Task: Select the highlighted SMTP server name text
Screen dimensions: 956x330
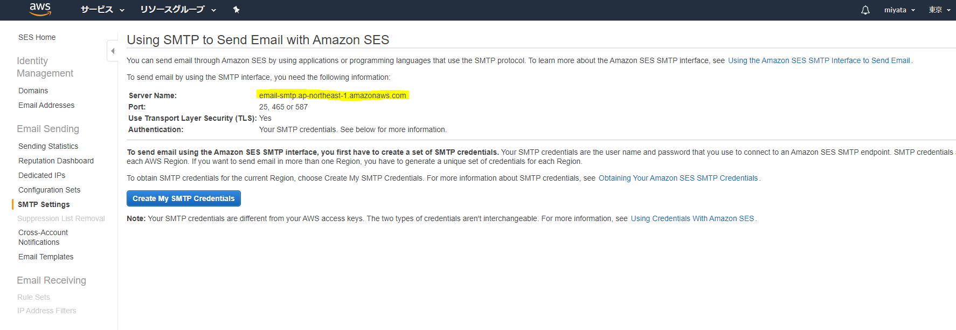Action: pyautogui.click(x=332, y=95)
